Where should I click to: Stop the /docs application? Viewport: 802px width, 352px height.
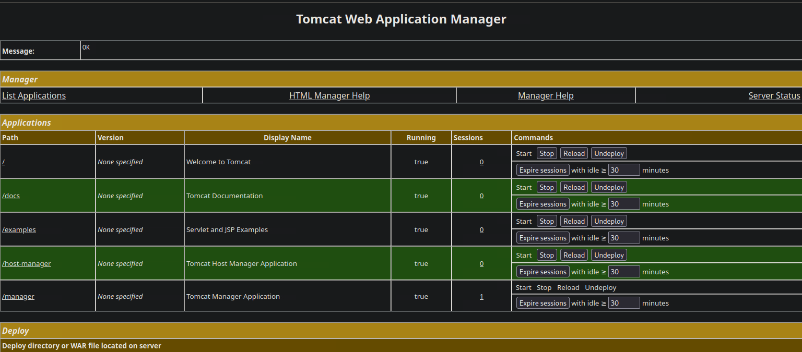click(547, 187)
